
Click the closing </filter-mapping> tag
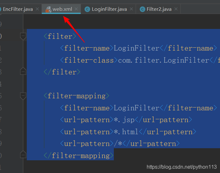(x=78, y=156)
